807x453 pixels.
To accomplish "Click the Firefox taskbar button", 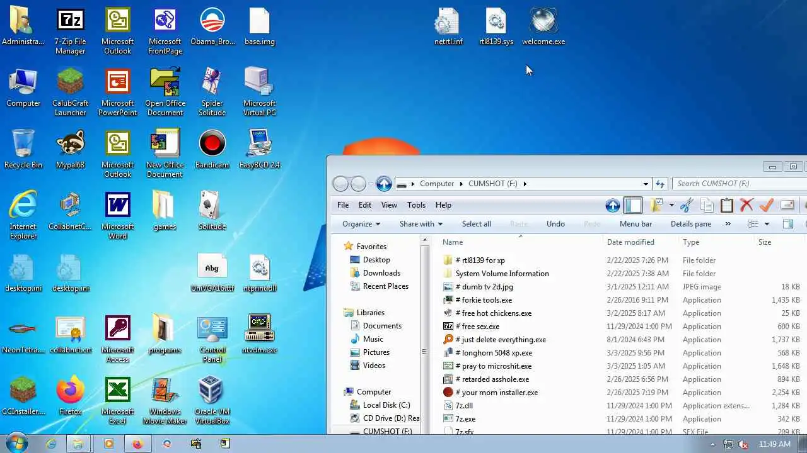I will (x=137, y=444).
